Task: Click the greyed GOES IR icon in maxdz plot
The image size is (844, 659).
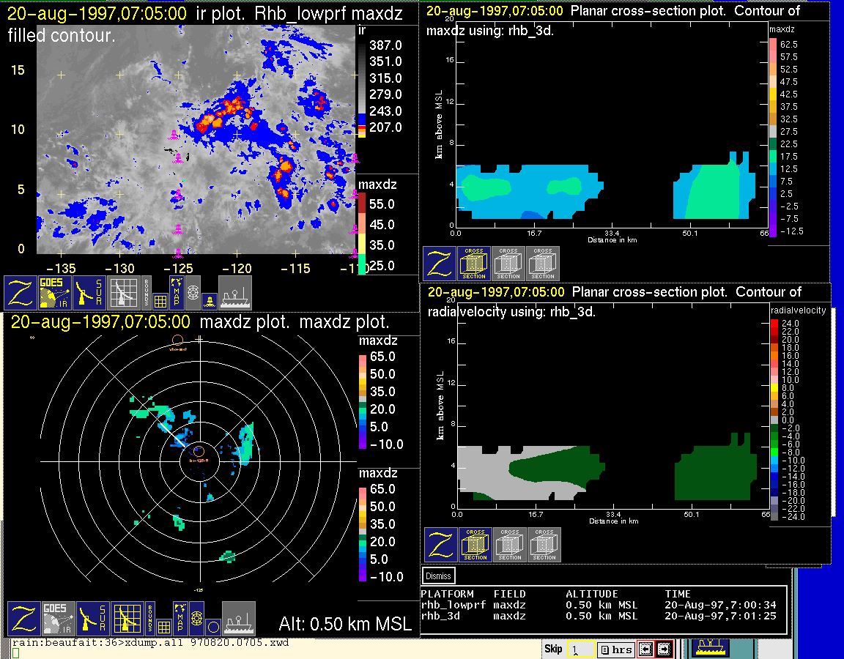Action: coord(57,619)
